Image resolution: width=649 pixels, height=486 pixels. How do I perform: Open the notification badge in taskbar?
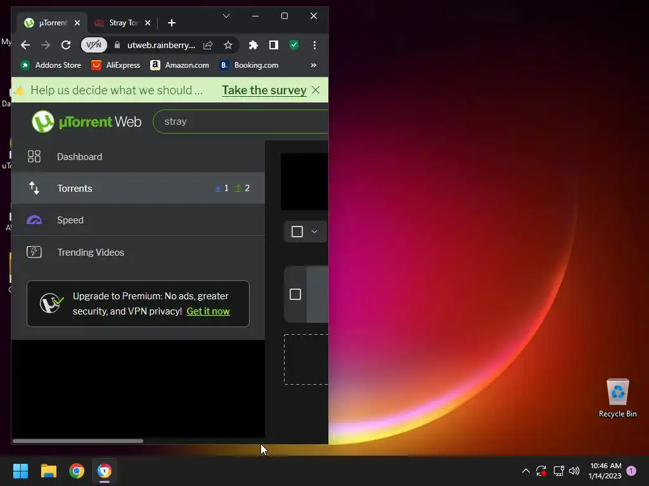coord(631,471)
